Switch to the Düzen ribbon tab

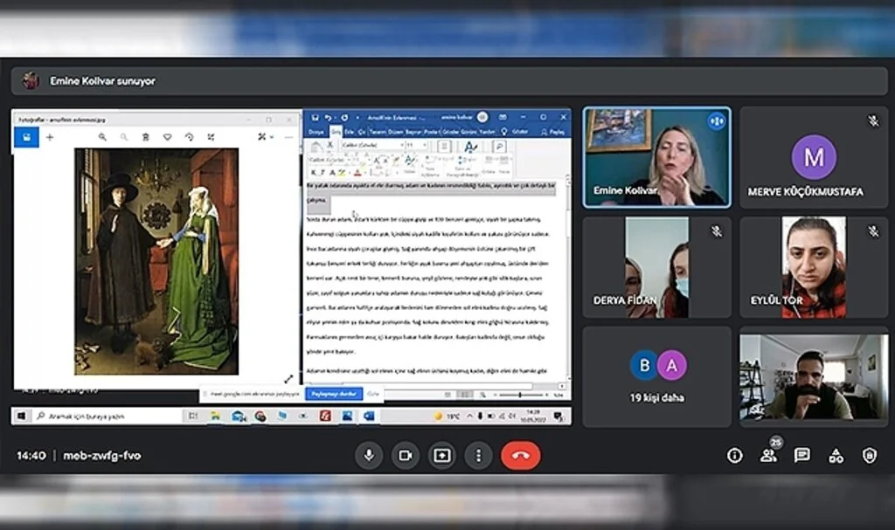(396, 132)
